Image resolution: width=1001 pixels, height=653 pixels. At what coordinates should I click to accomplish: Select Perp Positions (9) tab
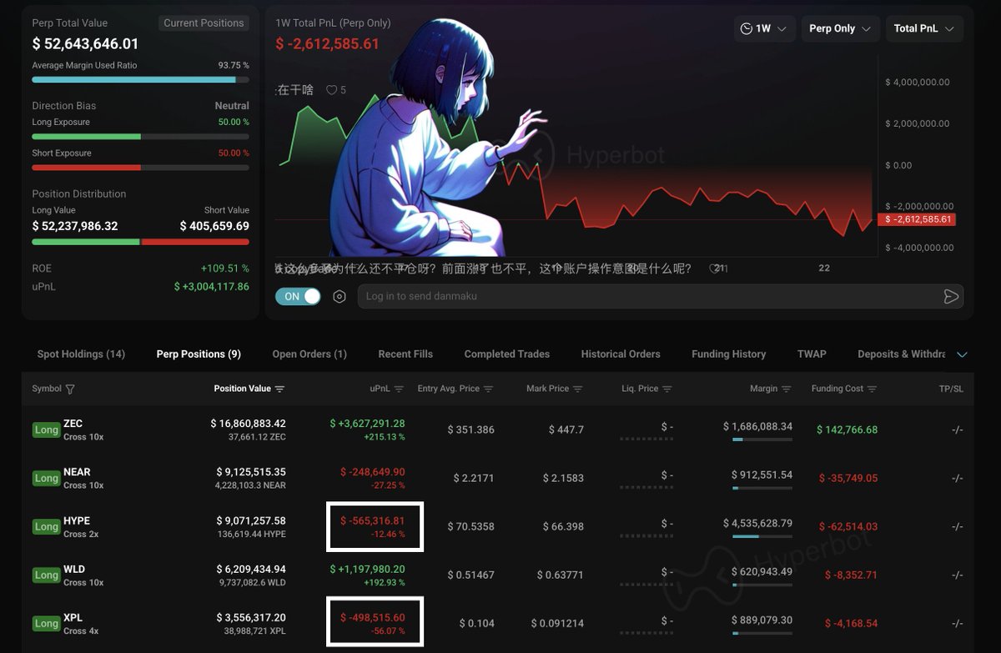[199, 354]
